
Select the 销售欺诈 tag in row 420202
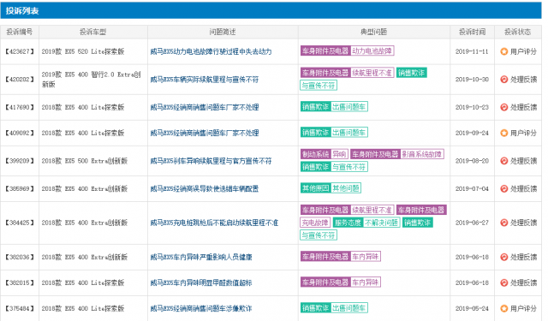pyautogui.click(x=411, y=73)
